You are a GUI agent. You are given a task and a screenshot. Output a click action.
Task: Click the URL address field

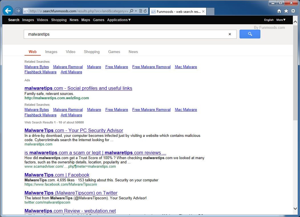pos(79,11)
